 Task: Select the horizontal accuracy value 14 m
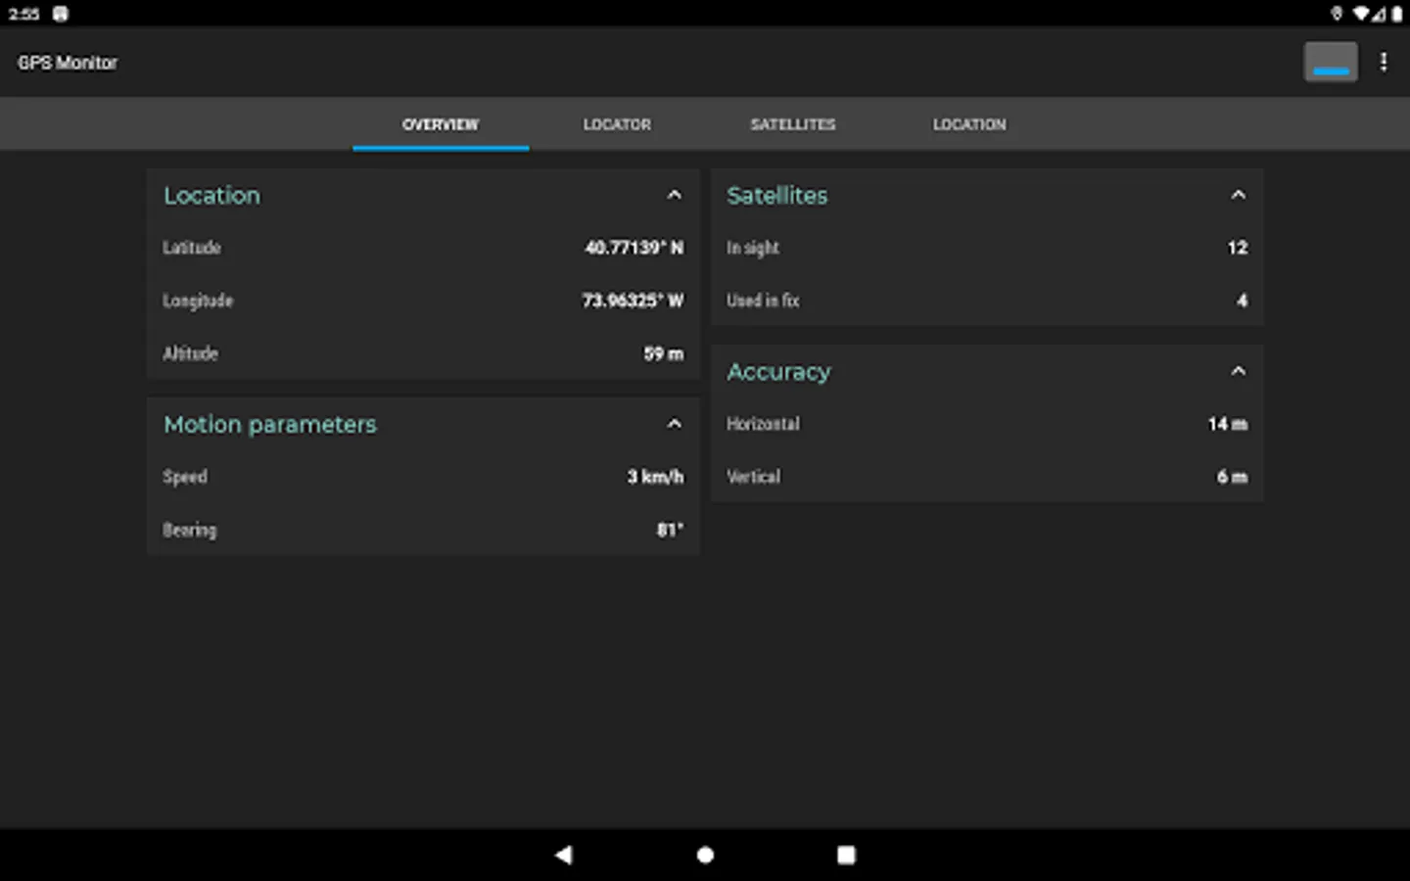1228,424
